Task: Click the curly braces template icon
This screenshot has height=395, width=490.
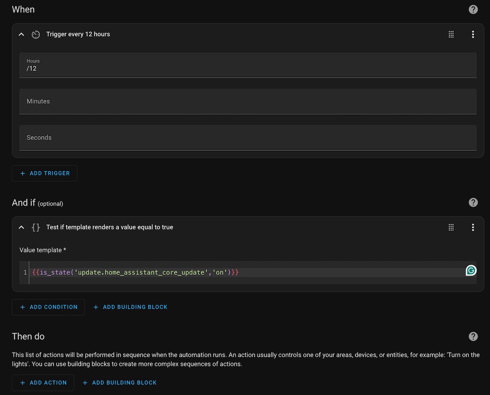Action: [x=36, y=227]
